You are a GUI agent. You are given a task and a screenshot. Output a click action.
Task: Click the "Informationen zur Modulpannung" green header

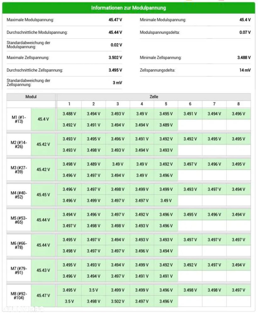[x=128, y=8]
